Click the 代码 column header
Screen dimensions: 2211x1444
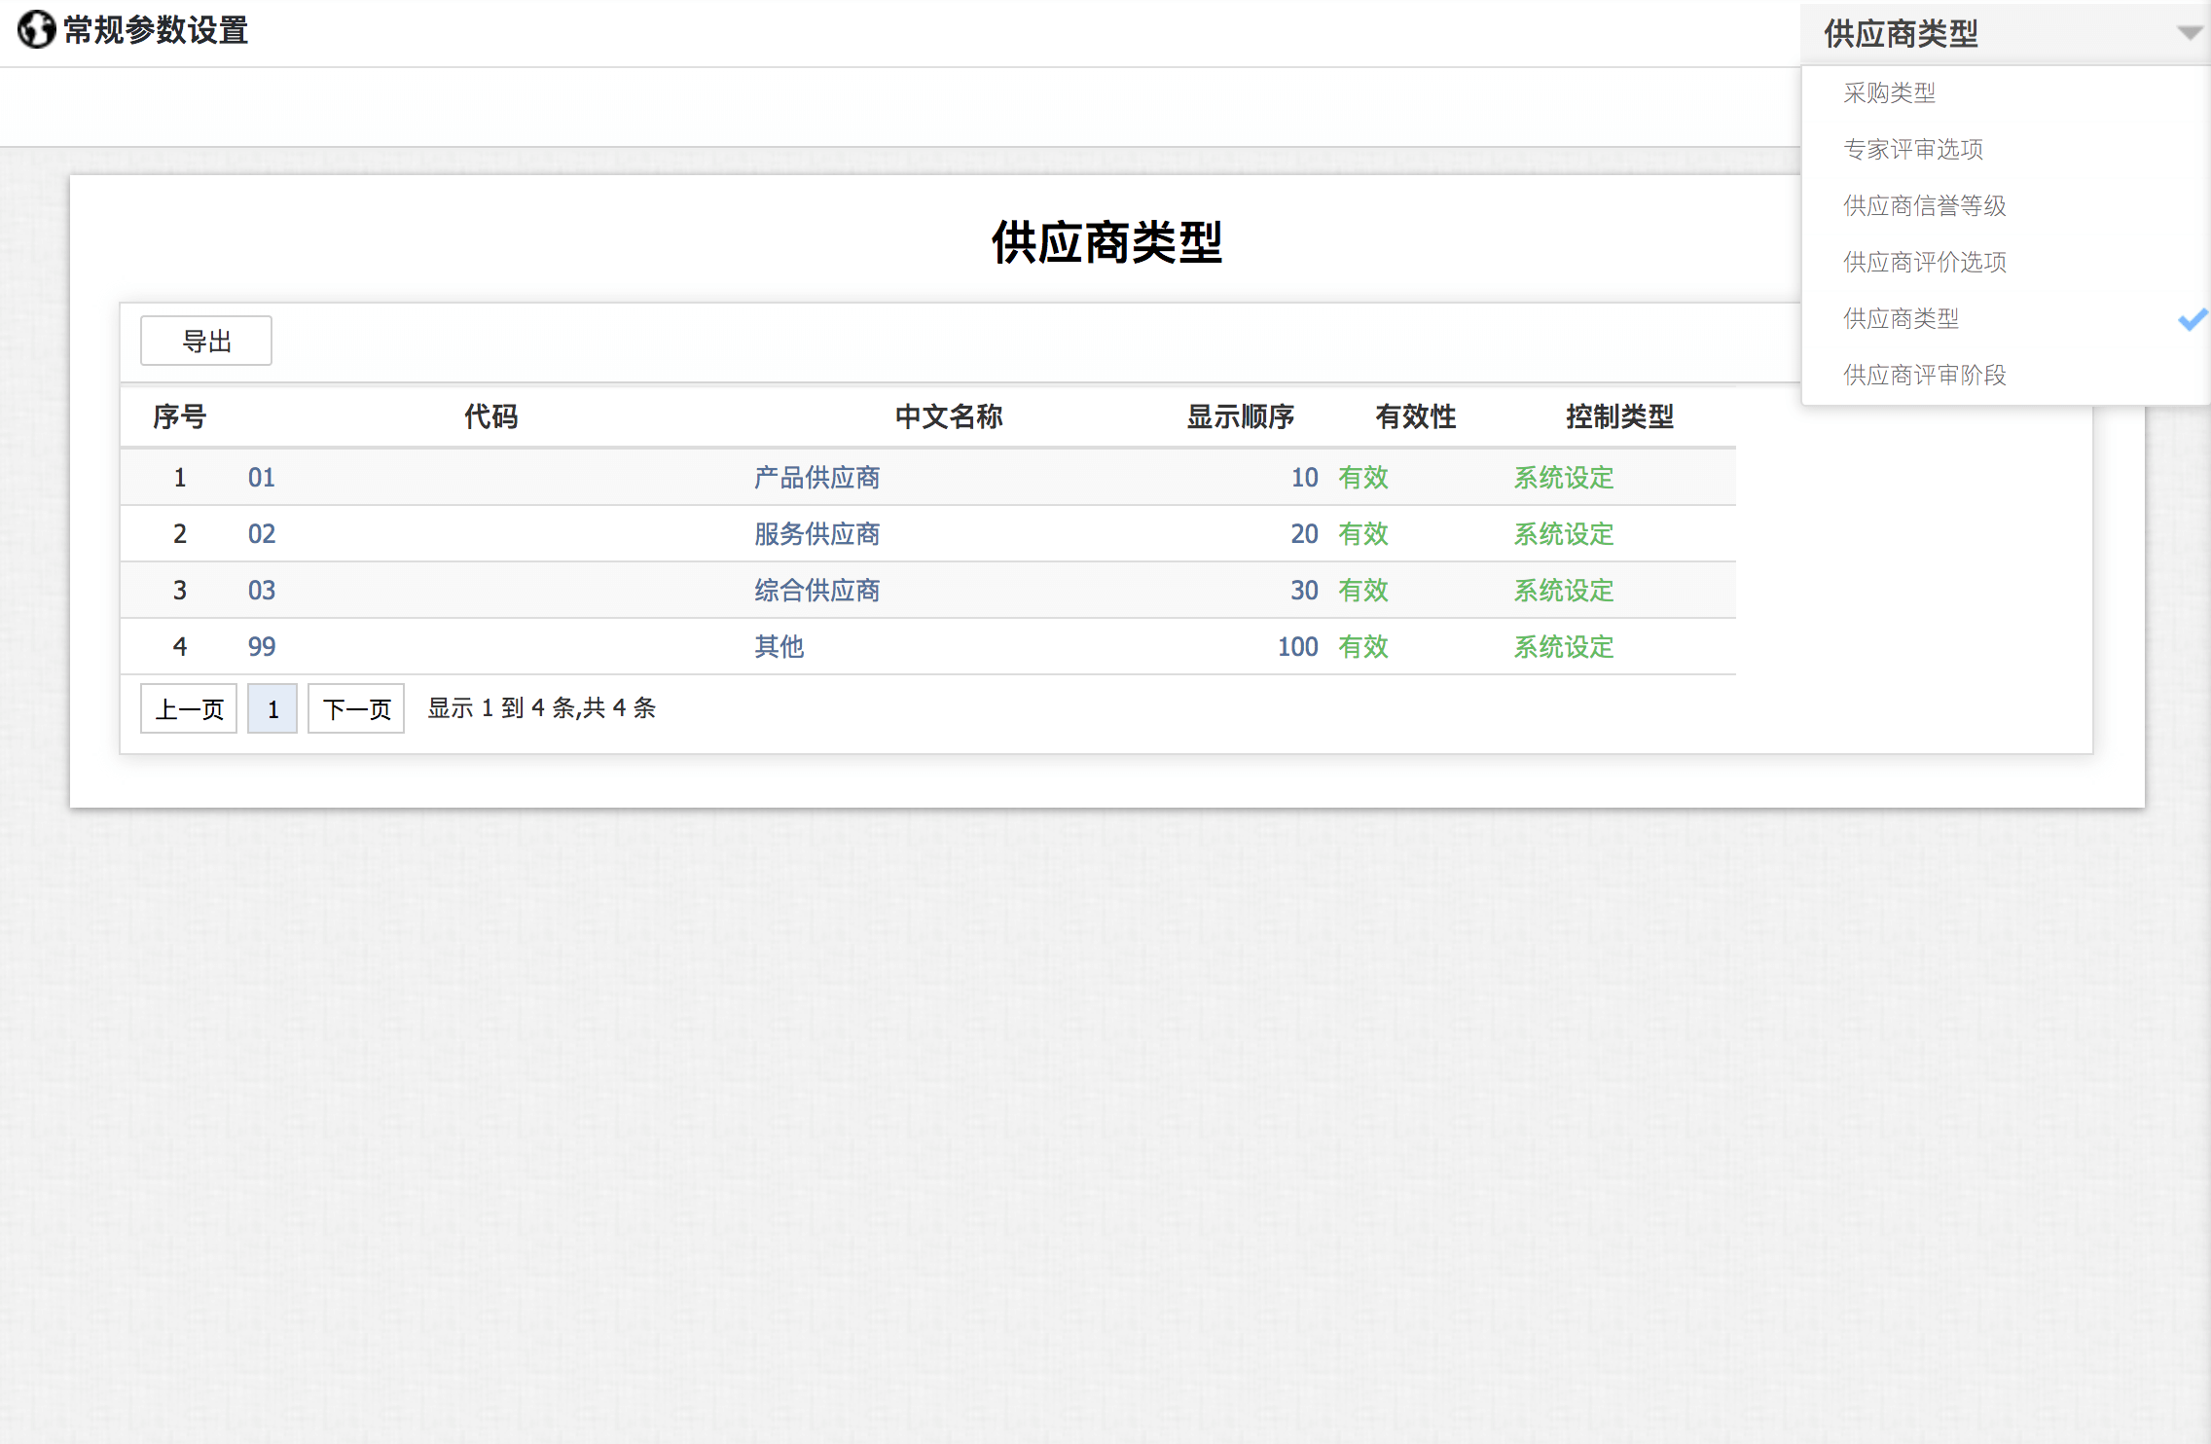(490, 417)
